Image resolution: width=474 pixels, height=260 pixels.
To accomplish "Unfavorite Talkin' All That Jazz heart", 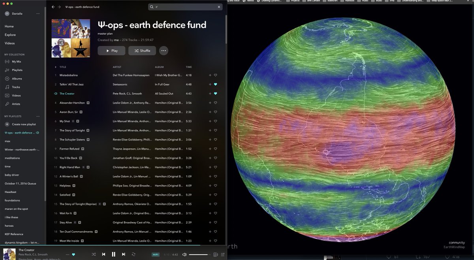I will click(216, 85).
